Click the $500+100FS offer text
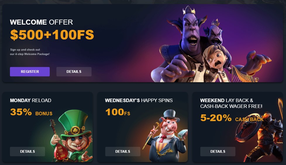The width and height of the screenshot is (286, 165). coord(52,35)
